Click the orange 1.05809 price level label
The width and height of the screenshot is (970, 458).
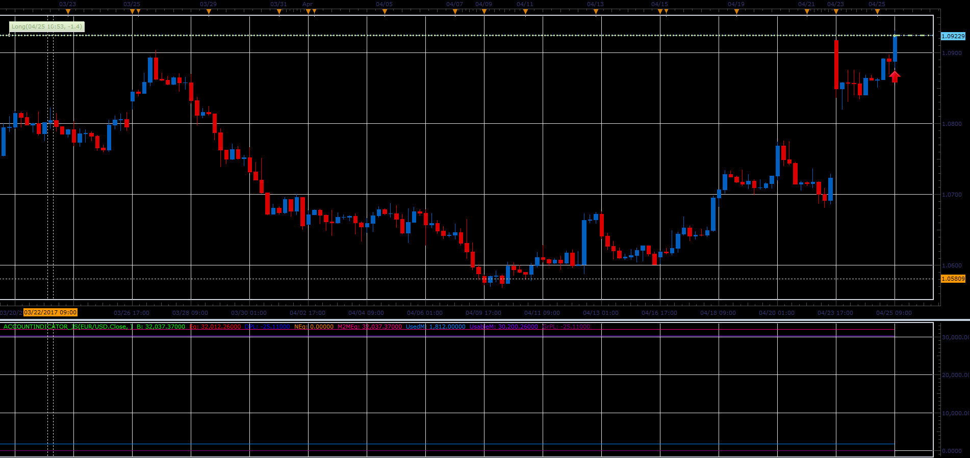953,279
